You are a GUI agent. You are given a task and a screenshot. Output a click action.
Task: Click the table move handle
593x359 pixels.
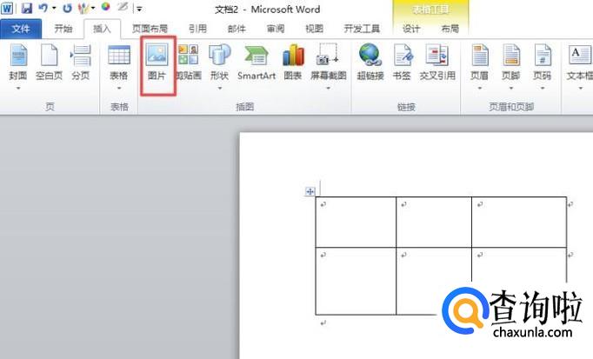point(310,191)
